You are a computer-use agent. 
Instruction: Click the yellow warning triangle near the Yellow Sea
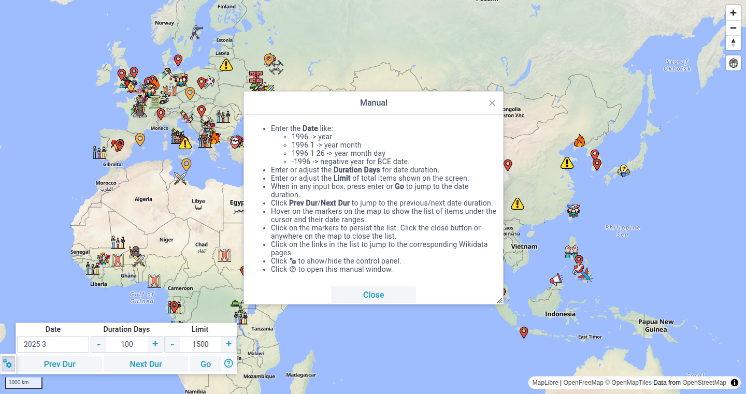click(x=567, y=163)
